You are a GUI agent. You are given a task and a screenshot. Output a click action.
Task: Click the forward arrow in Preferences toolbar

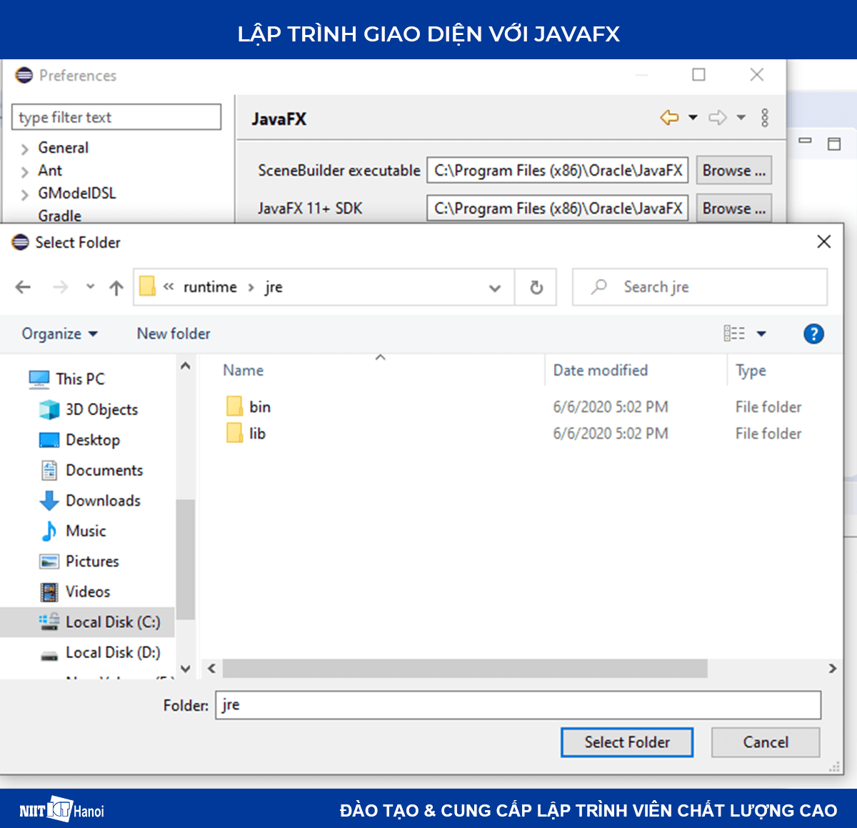coord(716,117)
